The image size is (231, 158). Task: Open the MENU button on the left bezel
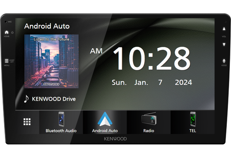pos(7,61)
